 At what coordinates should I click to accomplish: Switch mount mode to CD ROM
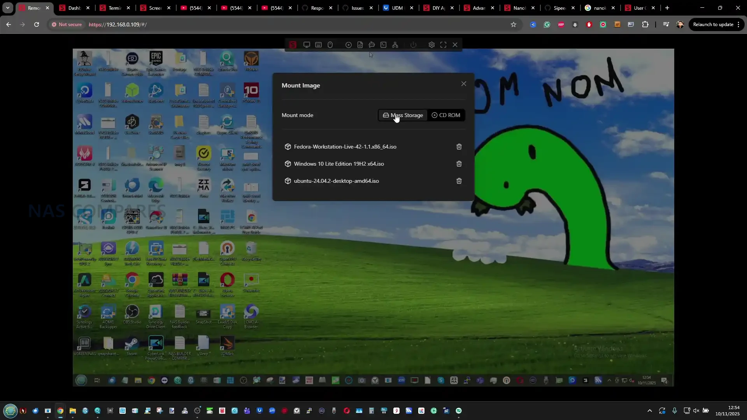(x=446, y=115)
